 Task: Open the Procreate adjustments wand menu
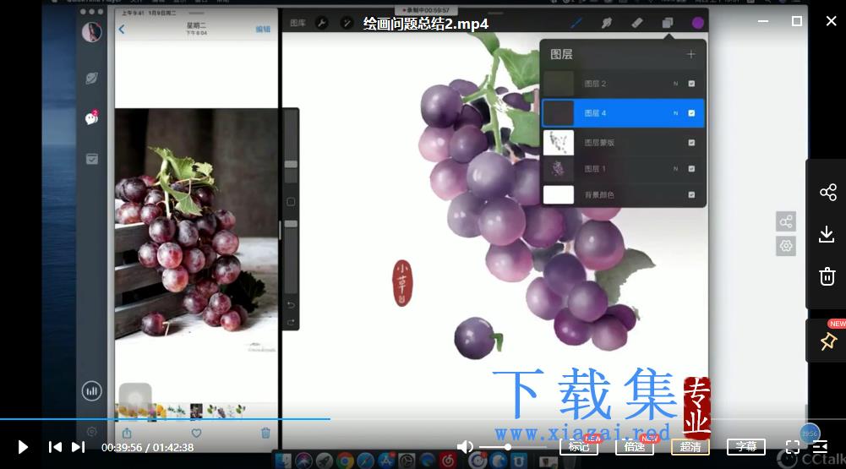347,23
